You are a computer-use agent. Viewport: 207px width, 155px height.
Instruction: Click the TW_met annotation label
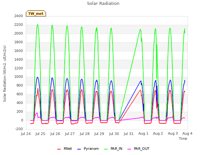coord(36,14)
